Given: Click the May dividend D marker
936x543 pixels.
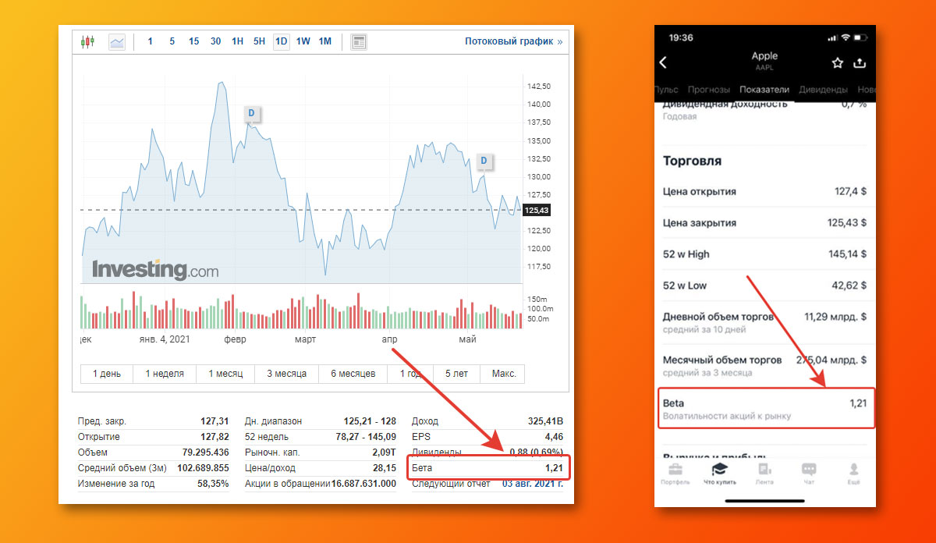Looking at the screenshot, I should [x=484, y=161].
